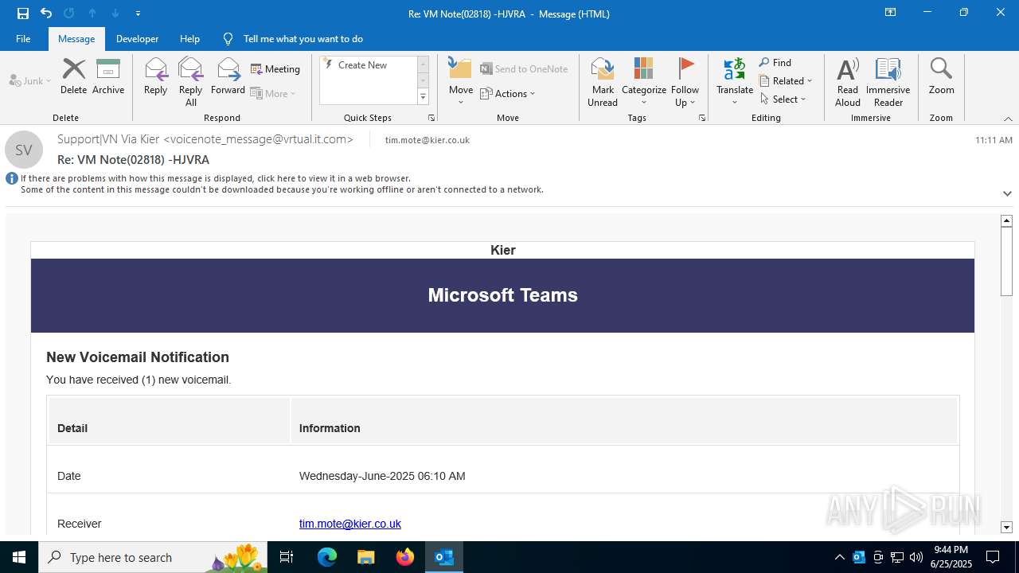Click the tim.mote@kier.co.uk recipient in the header
The height and width of the screenshot is (573, 1019).
[x=428, y=140]
